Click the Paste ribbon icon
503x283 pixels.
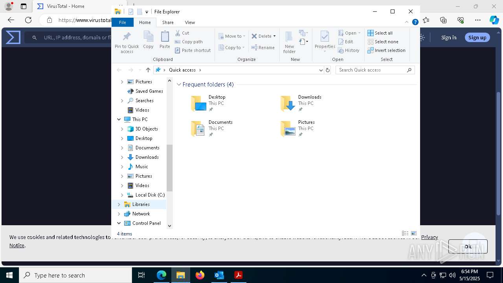click(x=165, y=40)
